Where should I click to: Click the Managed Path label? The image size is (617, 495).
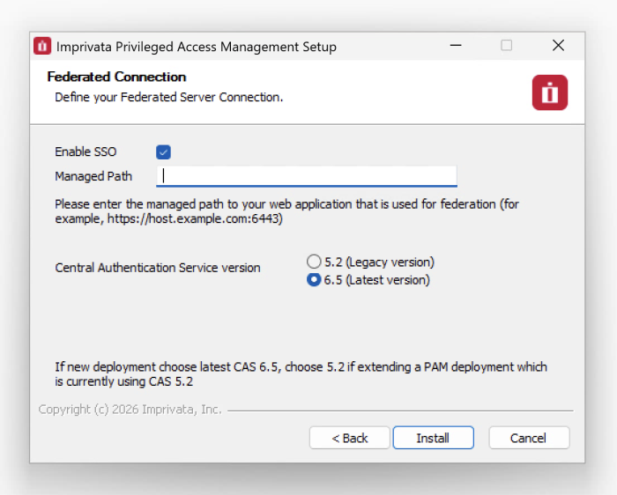coord(93,176)
